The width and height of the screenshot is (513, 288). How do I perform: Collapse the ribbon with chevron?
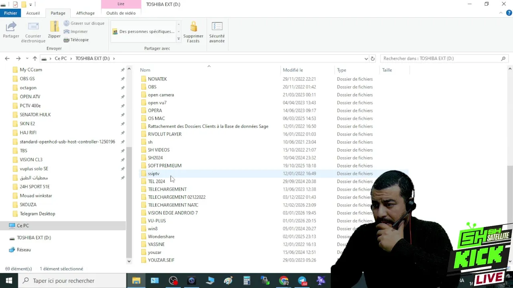click(501, 13)
